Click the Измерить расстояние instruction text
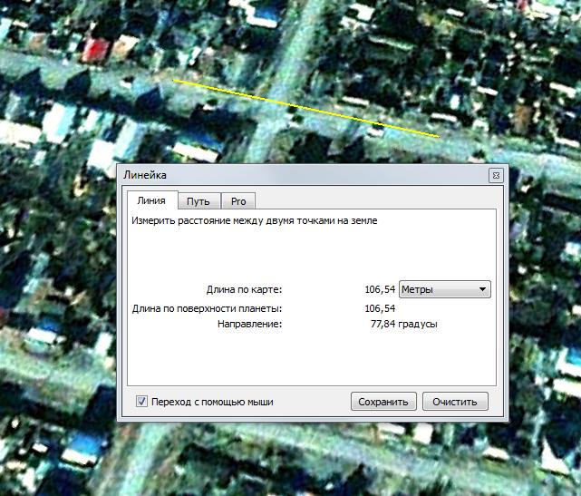Viewport: 581px width, 496px height. pos(253,220)
